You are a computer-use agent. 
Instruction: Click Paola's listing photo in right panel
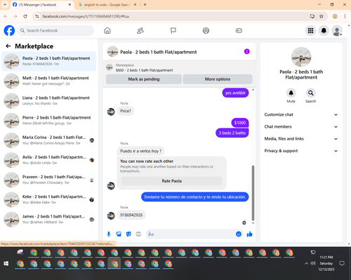301,57
